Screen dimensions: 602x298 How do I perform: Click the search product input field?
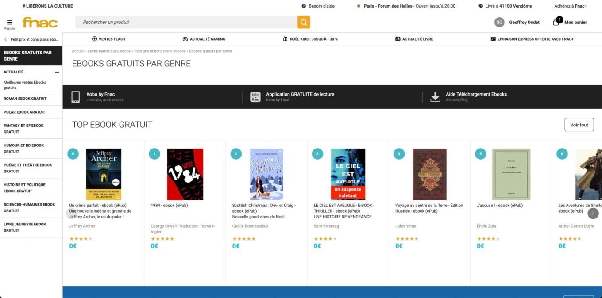pos(186,22)
